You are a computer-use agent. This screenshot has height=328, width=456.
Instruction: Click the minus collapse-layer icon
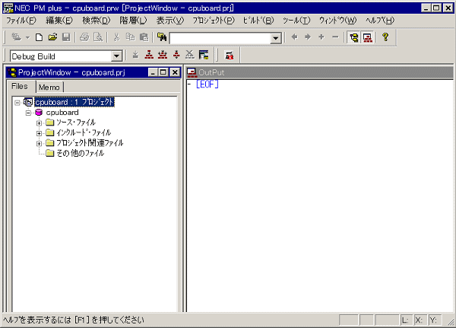click(x=335, y=37)
